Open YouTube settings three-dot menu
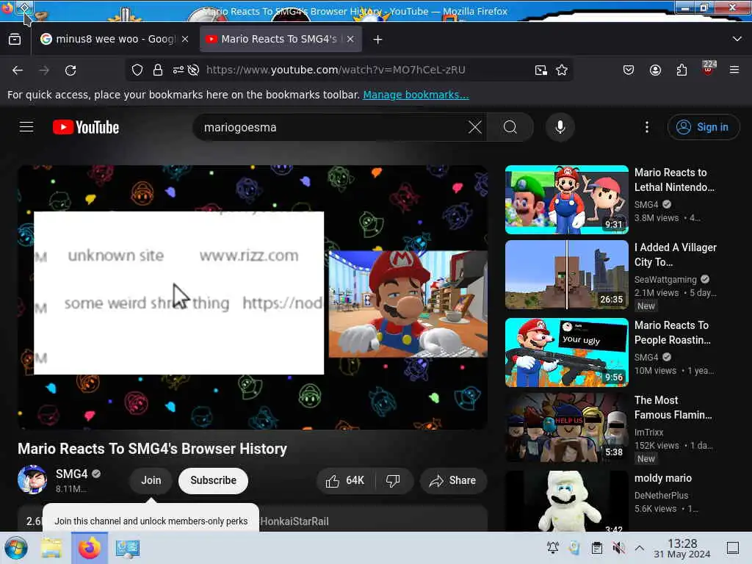Image resolution: width=752 pixels, height=564 pixels. 647,127
